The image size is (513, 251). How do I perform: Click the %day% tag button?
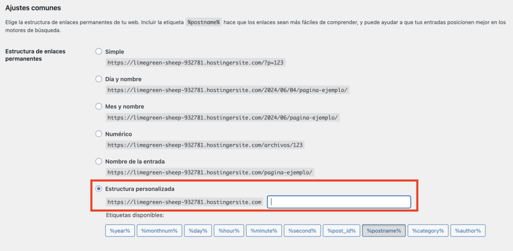[198, 230]
